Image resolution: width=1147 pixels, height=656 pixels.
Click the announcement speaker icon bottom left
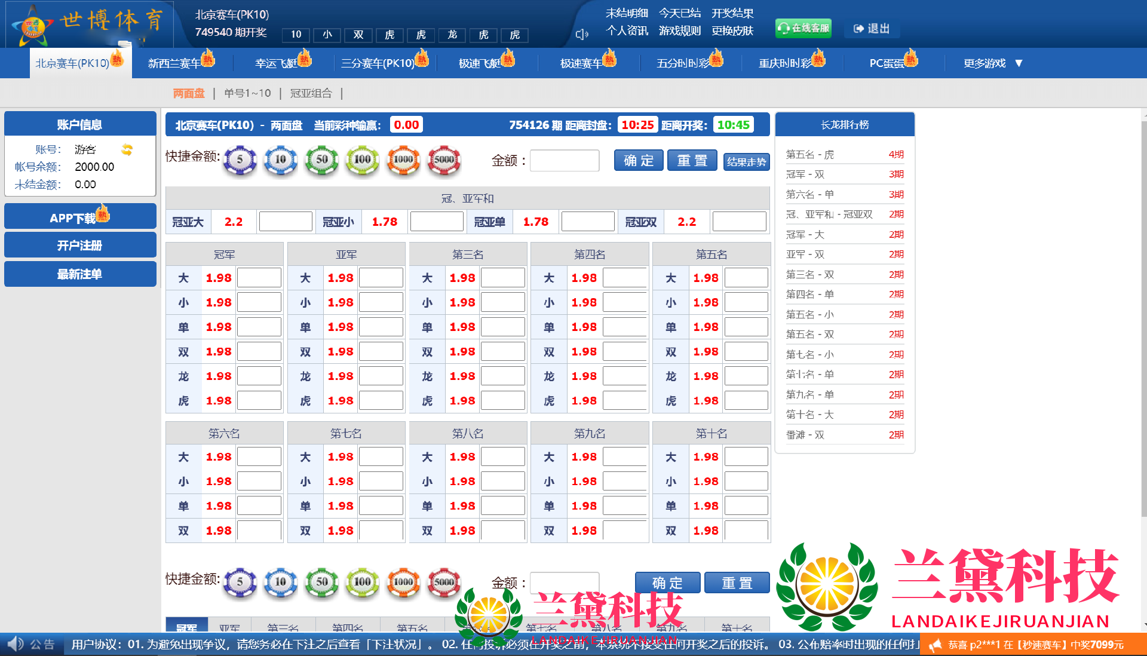coord(16,644)
